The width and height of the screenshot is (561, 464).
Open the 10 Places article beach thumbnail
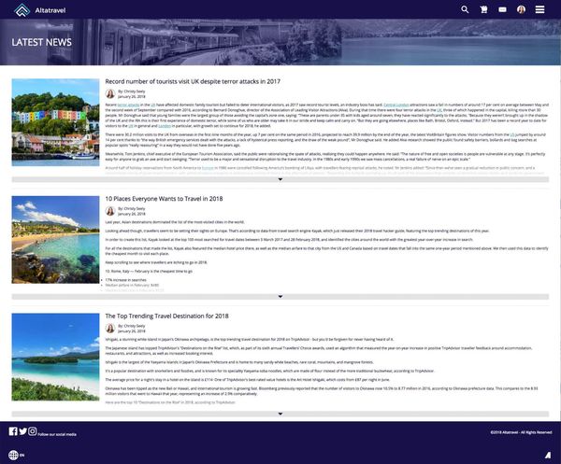(x=55, y=240)
